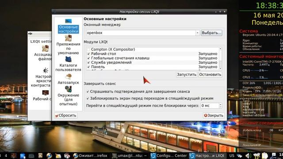Toggle the Служба уведомлений checkbox
This screenshot has height=159, width=283.
(88, 62)
